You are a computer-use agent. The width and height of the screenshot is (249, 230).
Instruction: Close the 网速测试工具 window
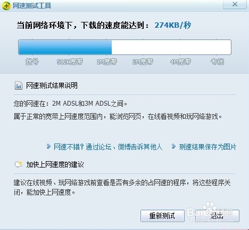click(x=235, y=4)
